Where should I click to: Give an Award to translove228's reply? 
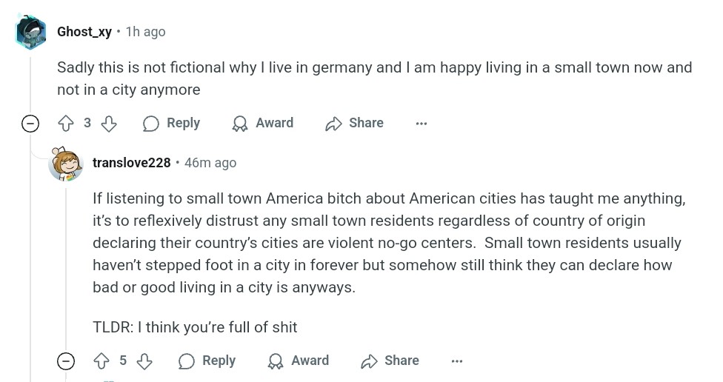click(x=299, y=361)
